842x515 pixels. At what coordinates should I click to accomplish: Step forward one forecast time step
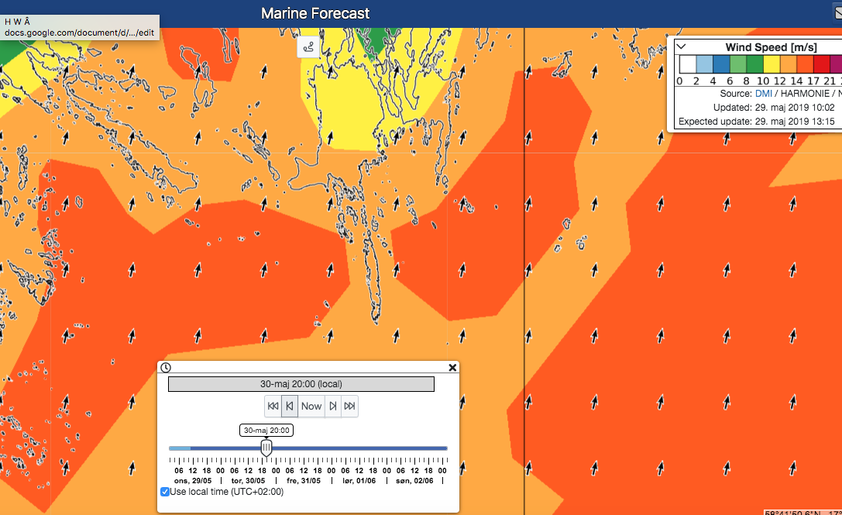332,406
